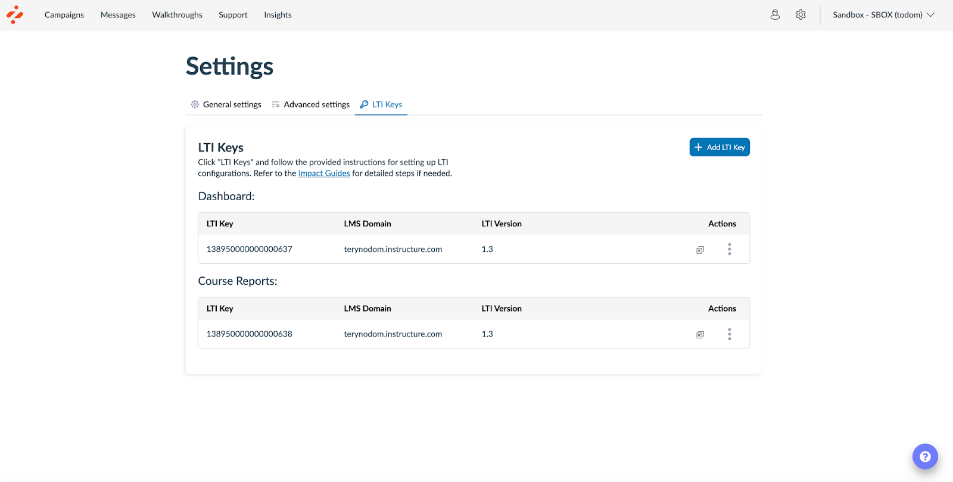Click LTI key 138950000000000637
This screenshot has height=482, width=953.
point(249,250)
